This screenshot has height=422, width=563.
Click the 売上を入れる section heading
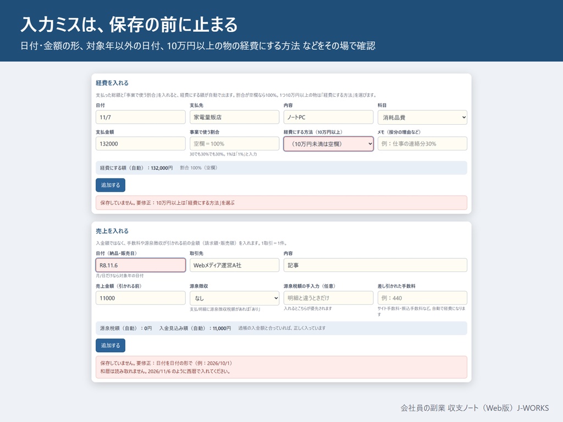coord(112,231)
